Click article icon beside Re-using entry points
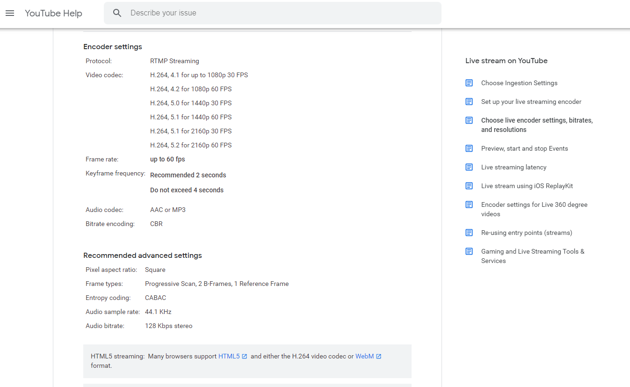 tap(469, 233)
